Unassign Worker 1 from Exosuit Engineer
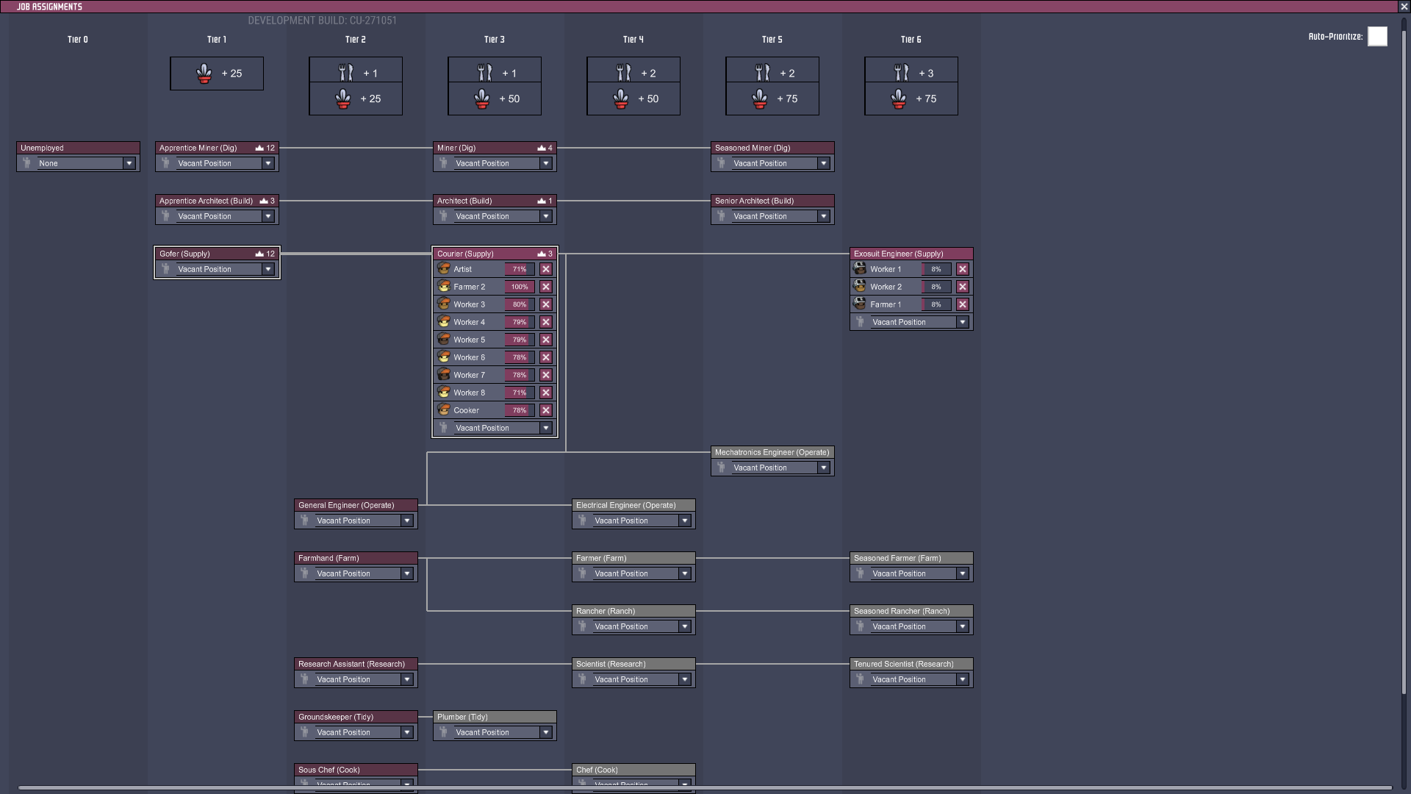 tap(963, 269)
